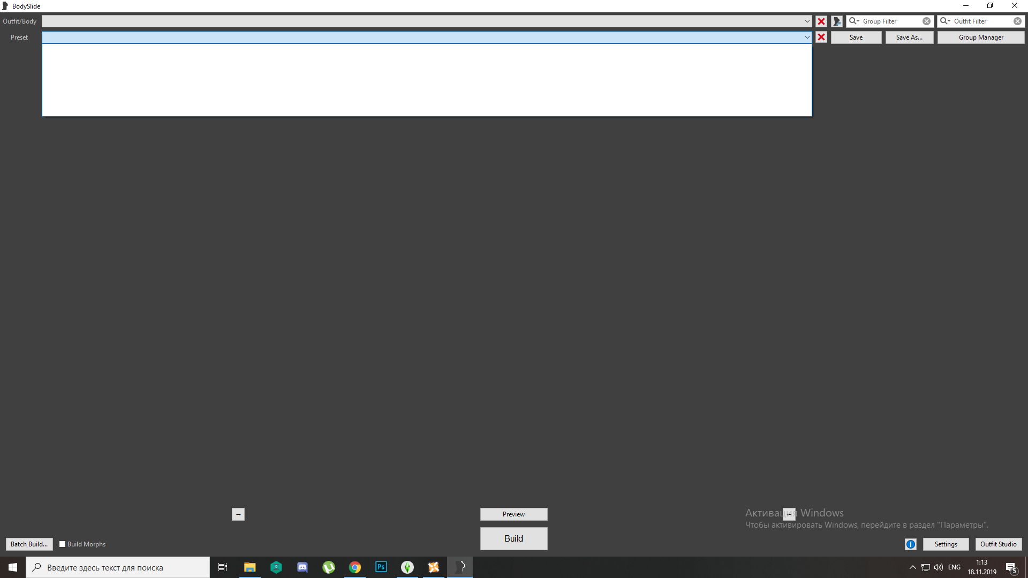
Task: Delete the selected Outfit/Body project with the red X
Action: pyautogui.click(x=821, y=21)
